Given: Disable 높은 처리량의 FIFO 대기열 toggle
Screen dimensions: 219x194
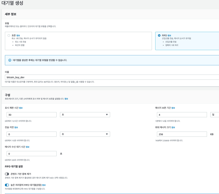Looking at the screenshot, I should (x=7, y=185).
